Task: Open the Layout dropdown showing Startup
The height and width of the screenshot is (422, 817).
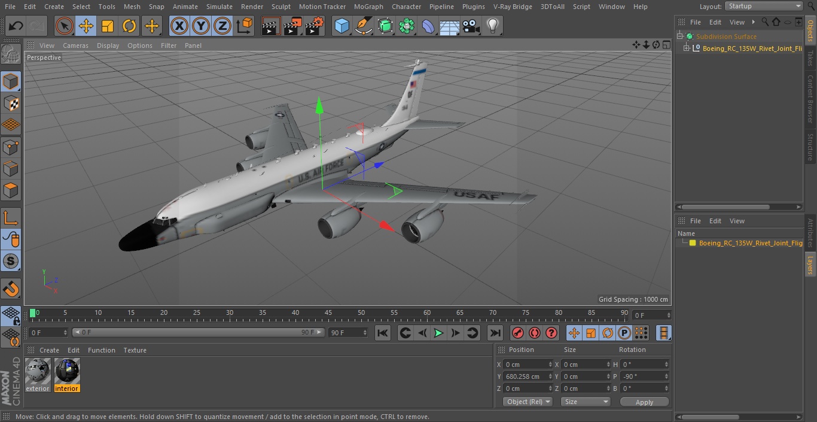Action: tap(764, 6)
